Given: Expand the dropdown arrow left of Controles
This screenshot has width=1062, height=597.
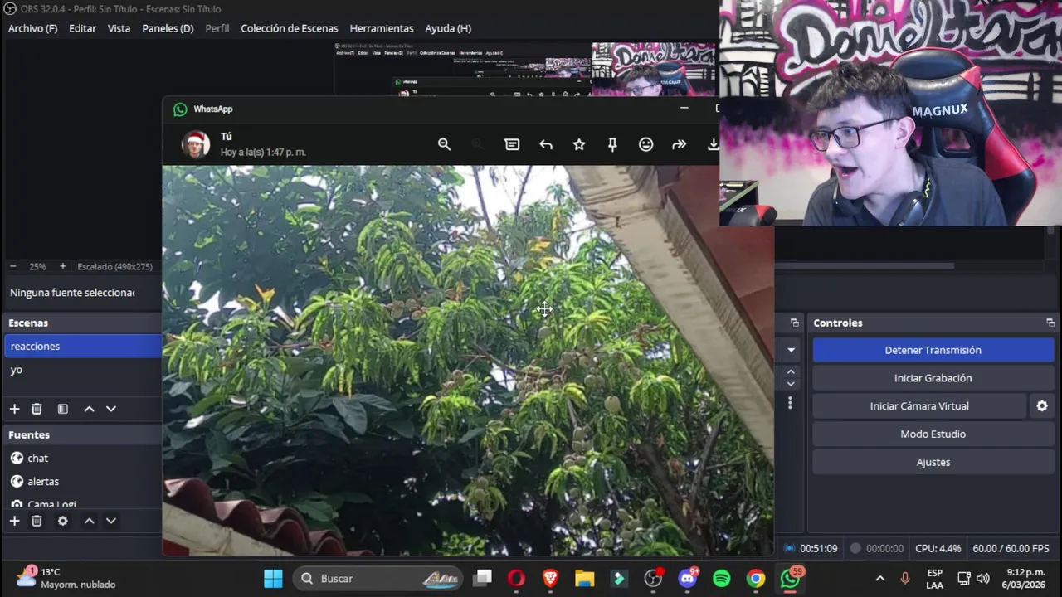Looking at the screenshot, I should pyautogui.click(x=791, y=350).
